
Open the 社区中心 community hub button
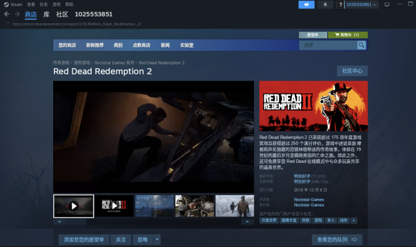tap(352, 71)
